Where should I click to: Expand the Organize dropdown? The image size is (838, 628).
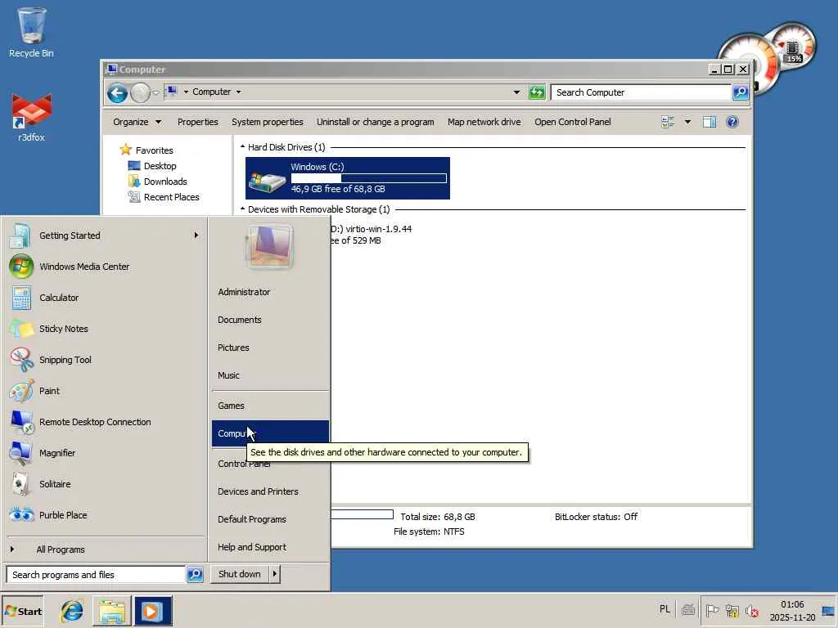137,122
